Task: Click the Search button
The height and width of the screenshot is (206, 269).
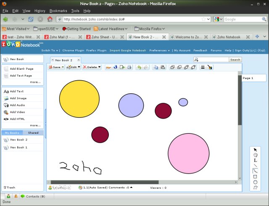Action: (235, 60)
